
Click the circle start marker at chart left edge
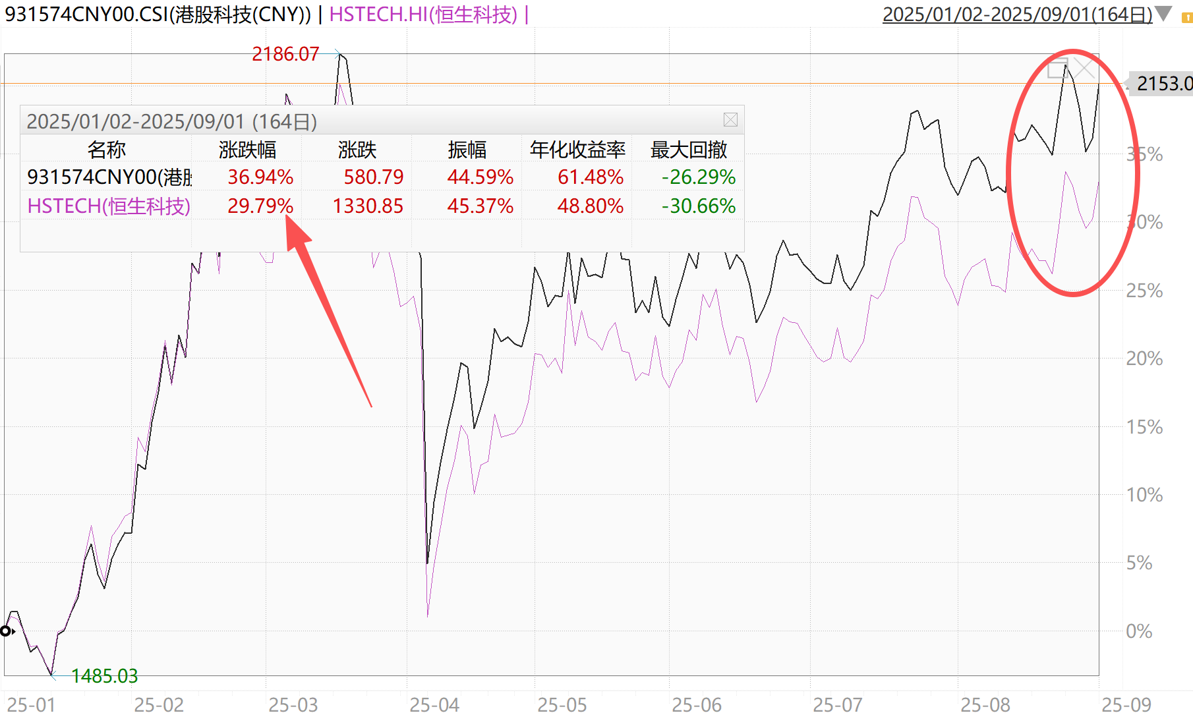click(x=6, y=631)
